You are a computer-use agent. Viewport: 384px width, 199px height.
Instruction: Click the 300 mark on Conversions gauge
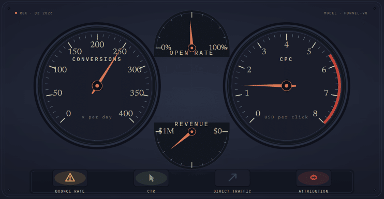(135, 70)
